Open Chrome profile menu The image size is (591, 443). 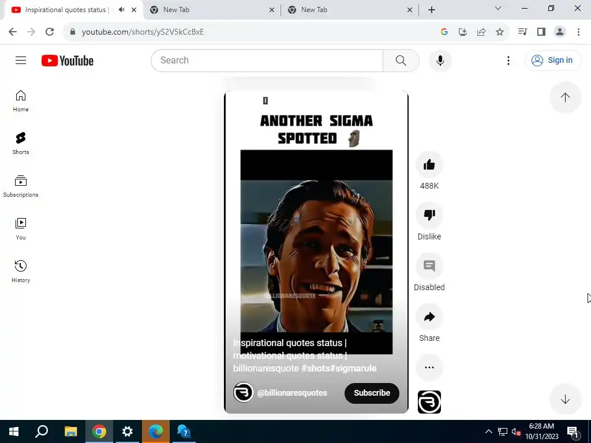point(560,32)
